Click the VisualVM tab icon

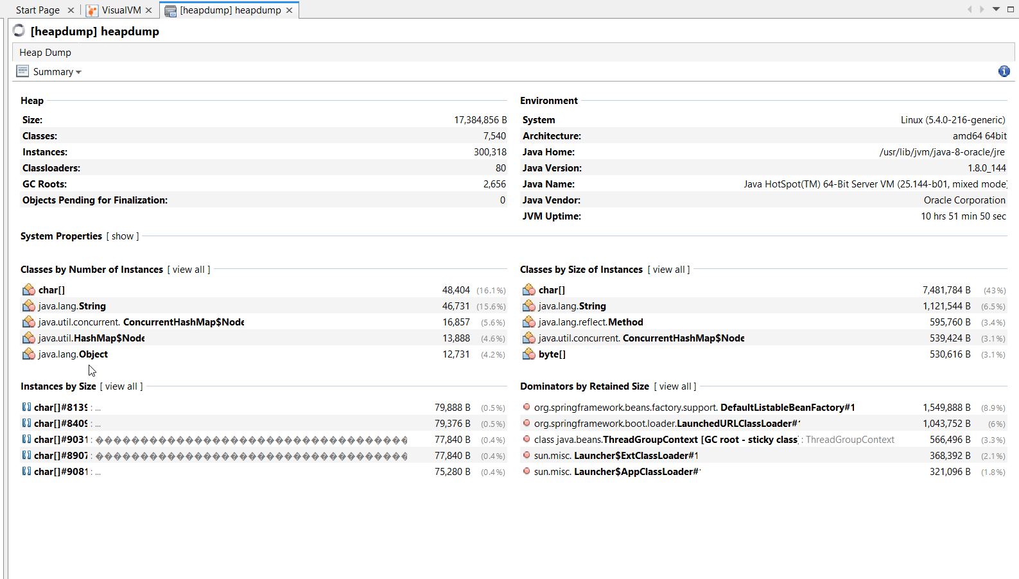click(92, 10)
